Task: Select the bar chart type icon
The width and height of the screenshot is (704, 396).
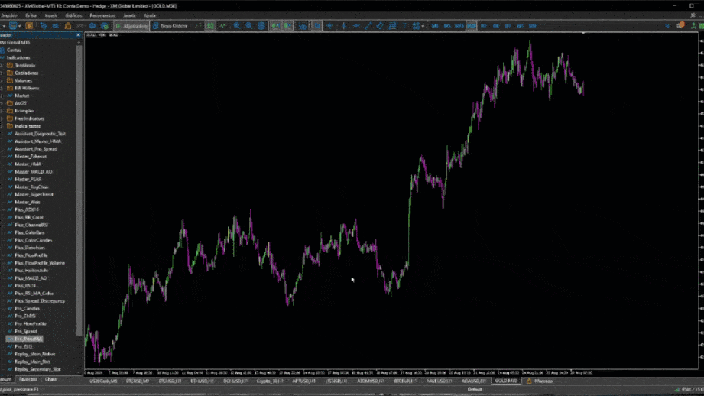Action: tap(198, 26)
